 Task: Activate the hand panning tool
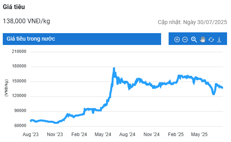[x=203, y=39]
